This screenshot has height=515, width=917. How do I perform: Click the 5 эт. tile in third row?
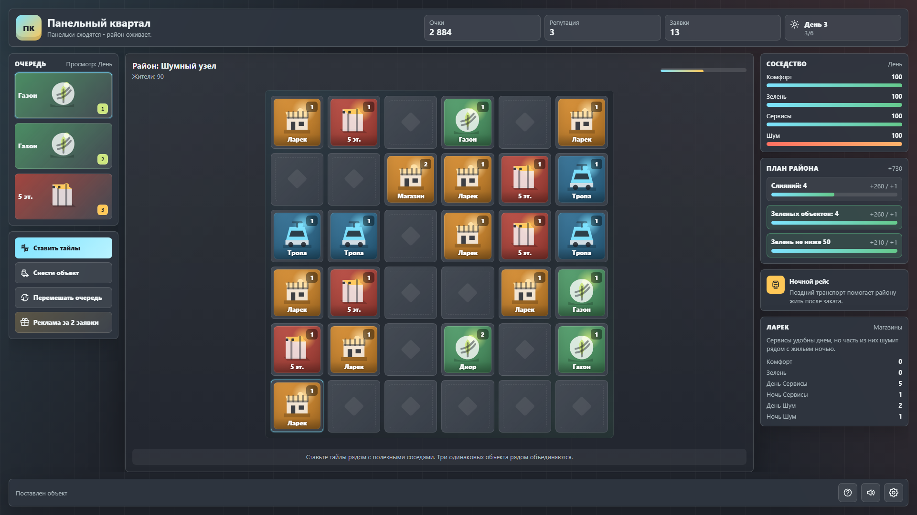click(524, 236)
